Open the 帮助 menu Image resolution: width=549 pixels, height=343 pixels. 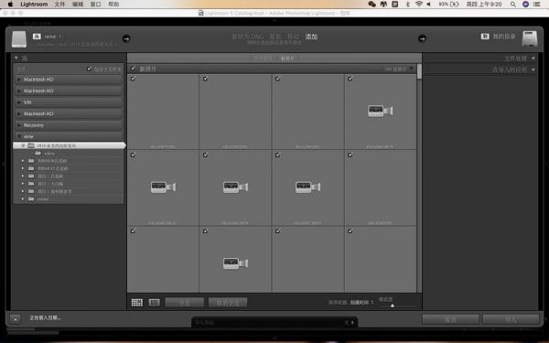[113, 5]
